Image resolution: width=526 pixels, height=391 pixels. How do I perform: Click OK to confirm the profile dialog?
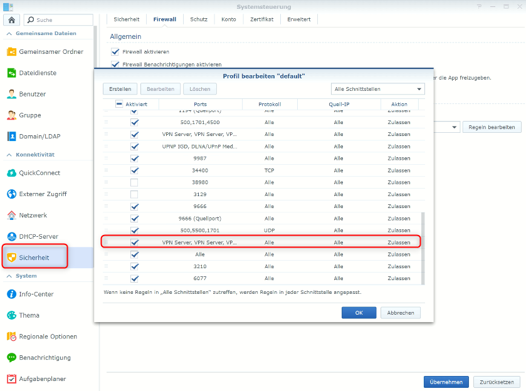point(359,313)
